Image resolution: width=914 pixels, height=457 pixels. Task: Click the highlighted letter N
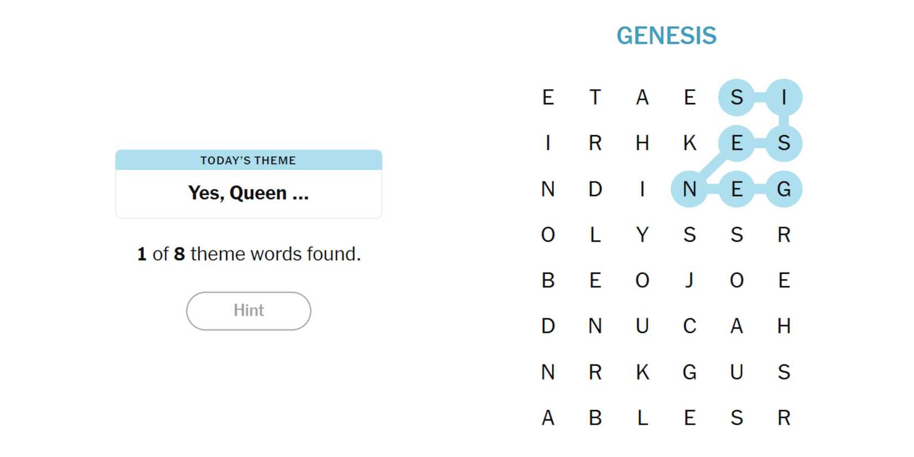(x=689, y=189)
